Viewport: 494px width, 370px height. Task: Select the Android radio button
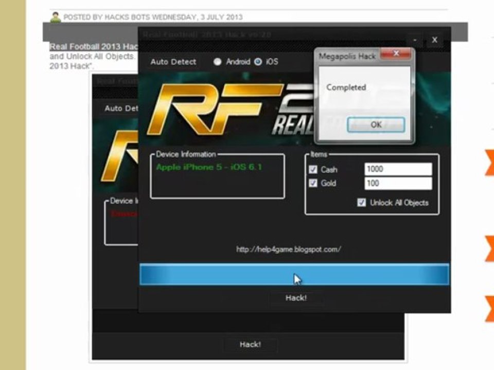click(217, 62)
